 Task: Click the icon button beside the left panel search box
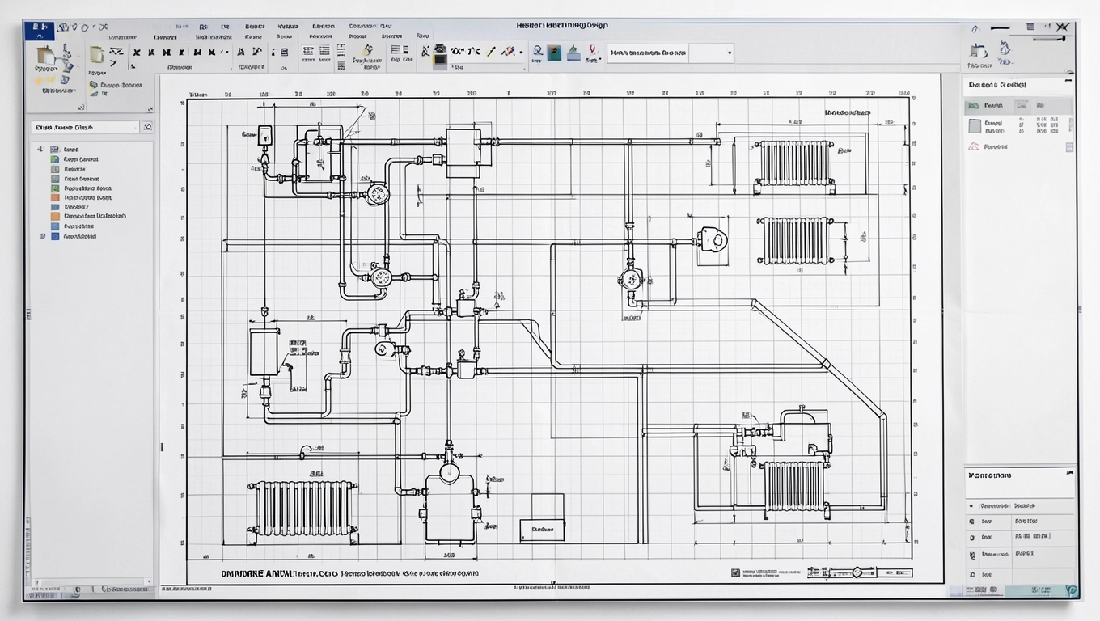(146, 127)
